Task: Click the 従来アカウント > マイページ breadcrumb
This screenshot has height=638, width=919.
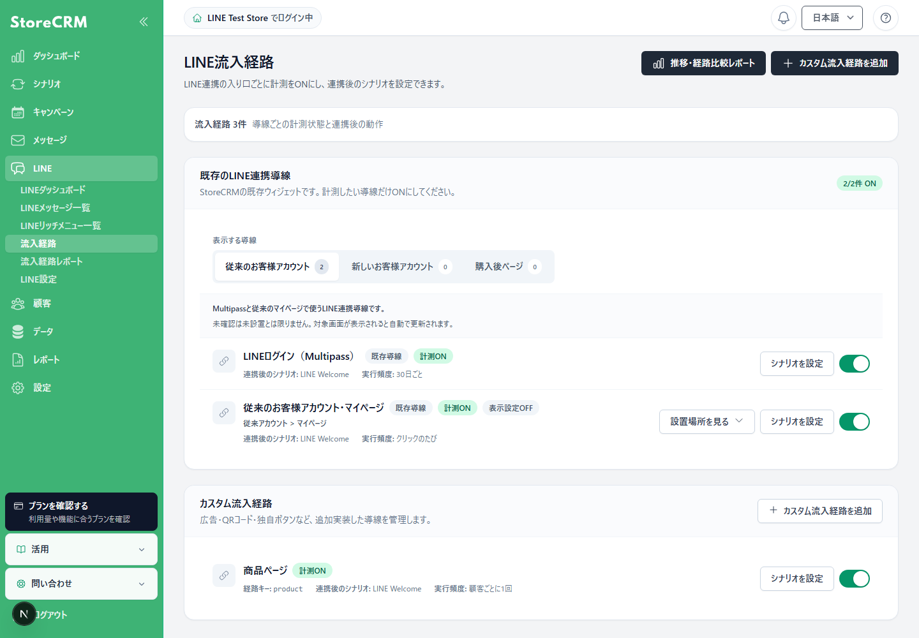Action: 285,424
